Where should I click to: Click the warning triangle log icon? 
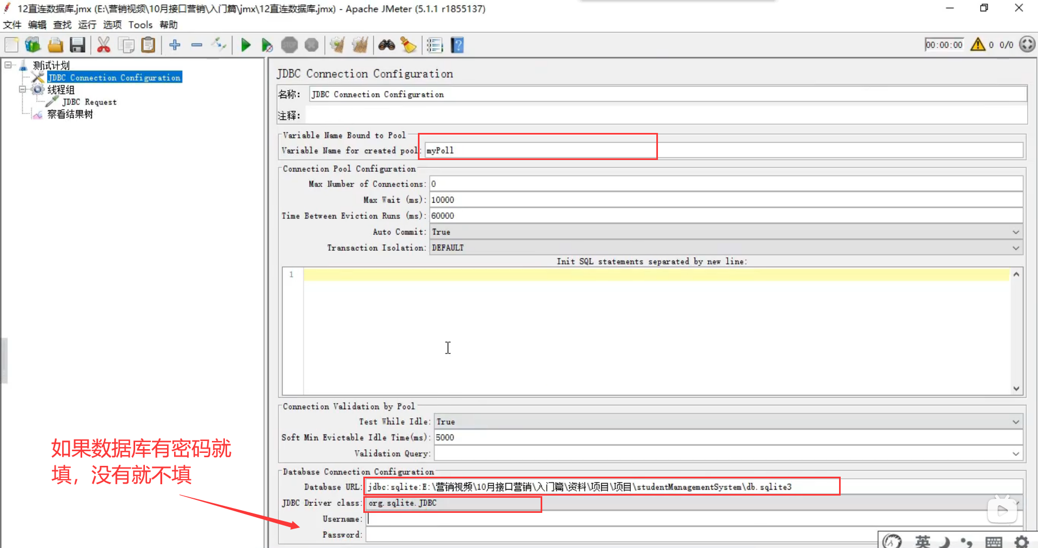click(x=977, y=44)
